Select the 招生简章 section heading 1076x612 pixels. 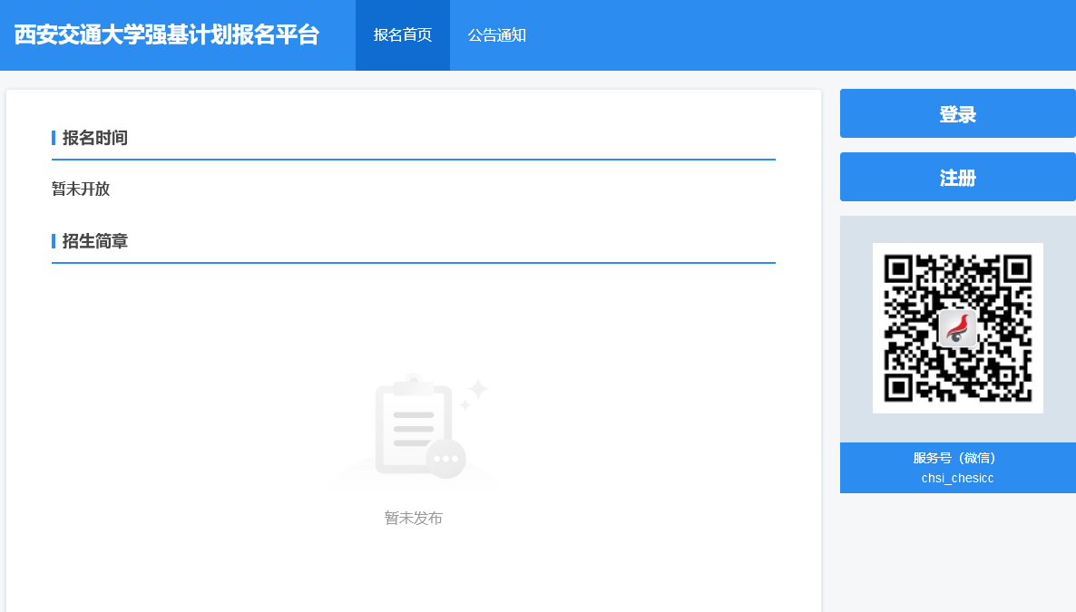tap(94, 241)
